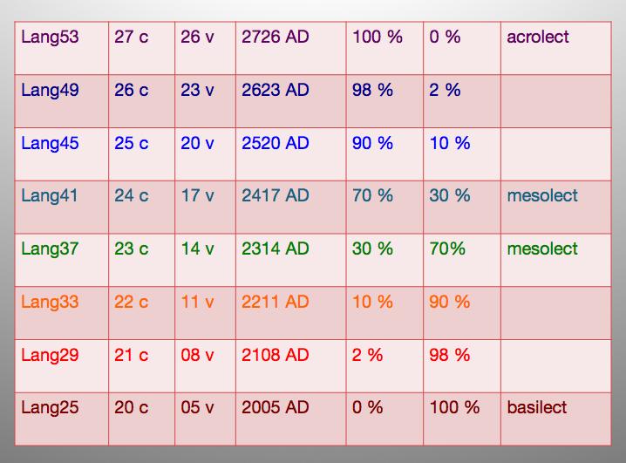The image size is (626, 463).
Task: Click the 22 c cell
Action: point(132,302)
